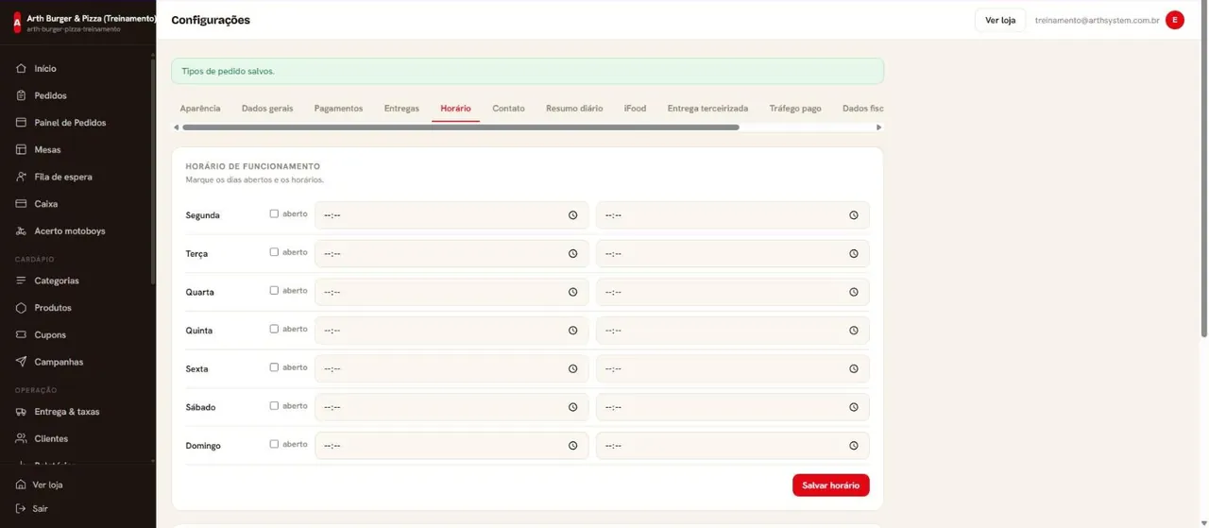Click the horizontal tabs scrollbar thumb
This screenshot has width=1209, height=528.
click(460, 127)
